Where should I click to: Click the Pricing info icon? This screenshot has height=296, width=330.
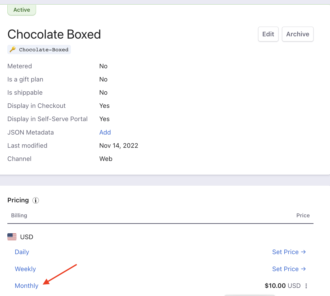point(36,201)
